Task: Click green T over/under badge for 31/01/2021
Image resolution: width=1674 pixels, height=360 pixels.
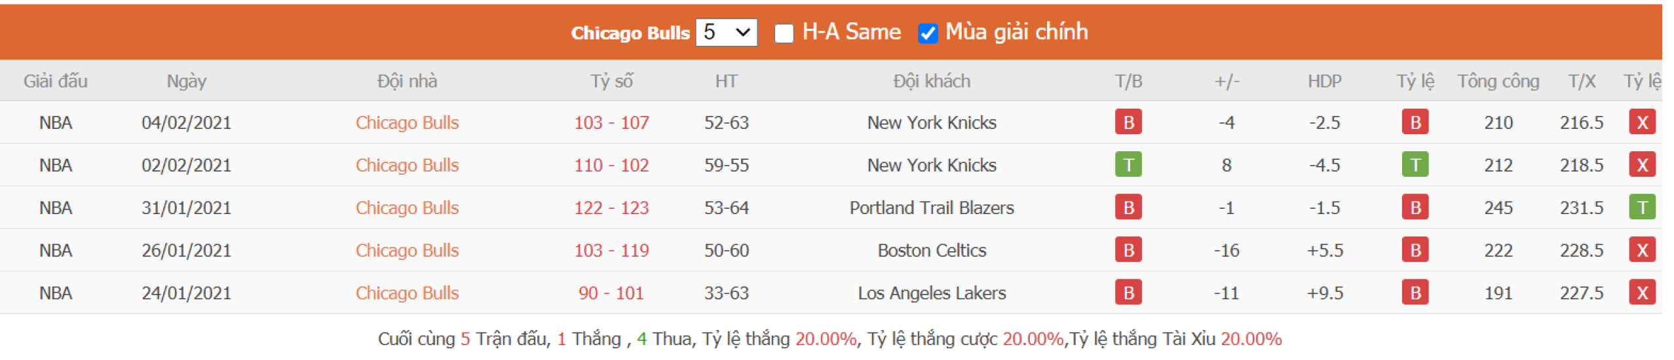Action: 1641,207
